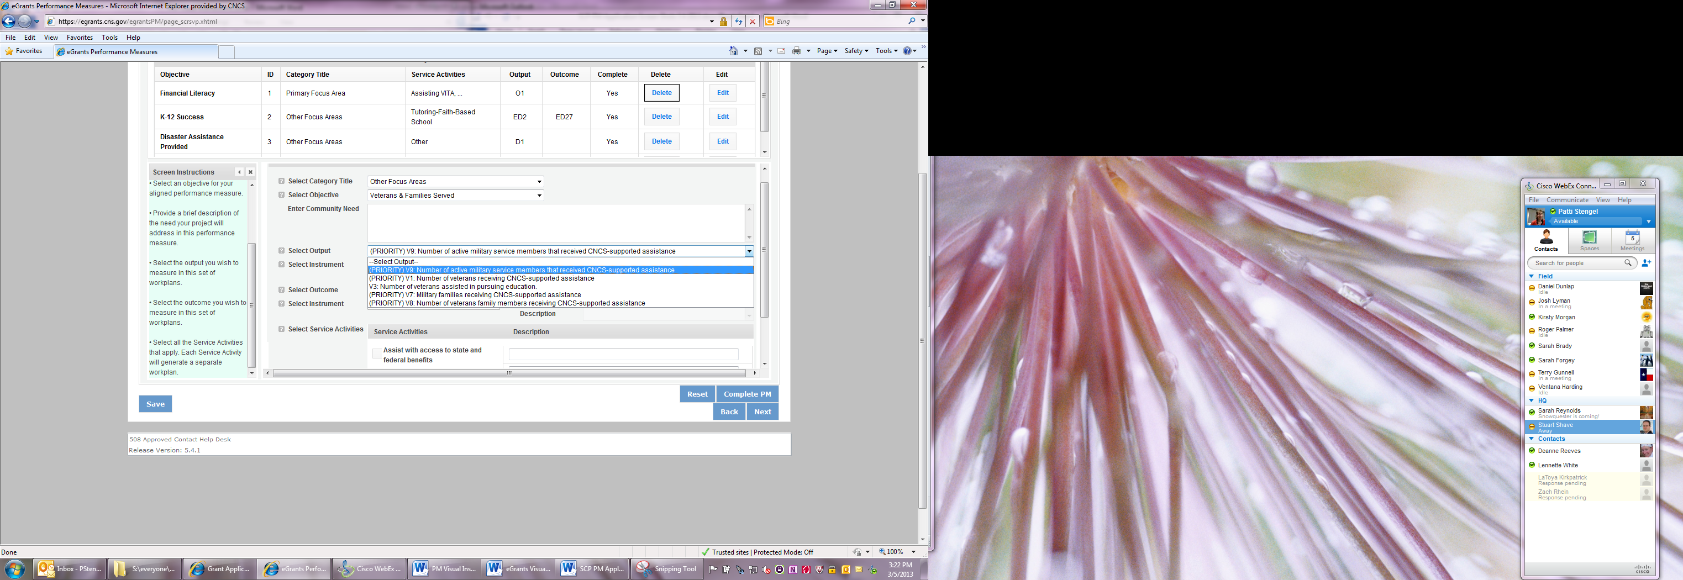This screenshot has height=580, width=1683.
Task: Click the Read Mail icon in command bar
Action: (781, 51)
